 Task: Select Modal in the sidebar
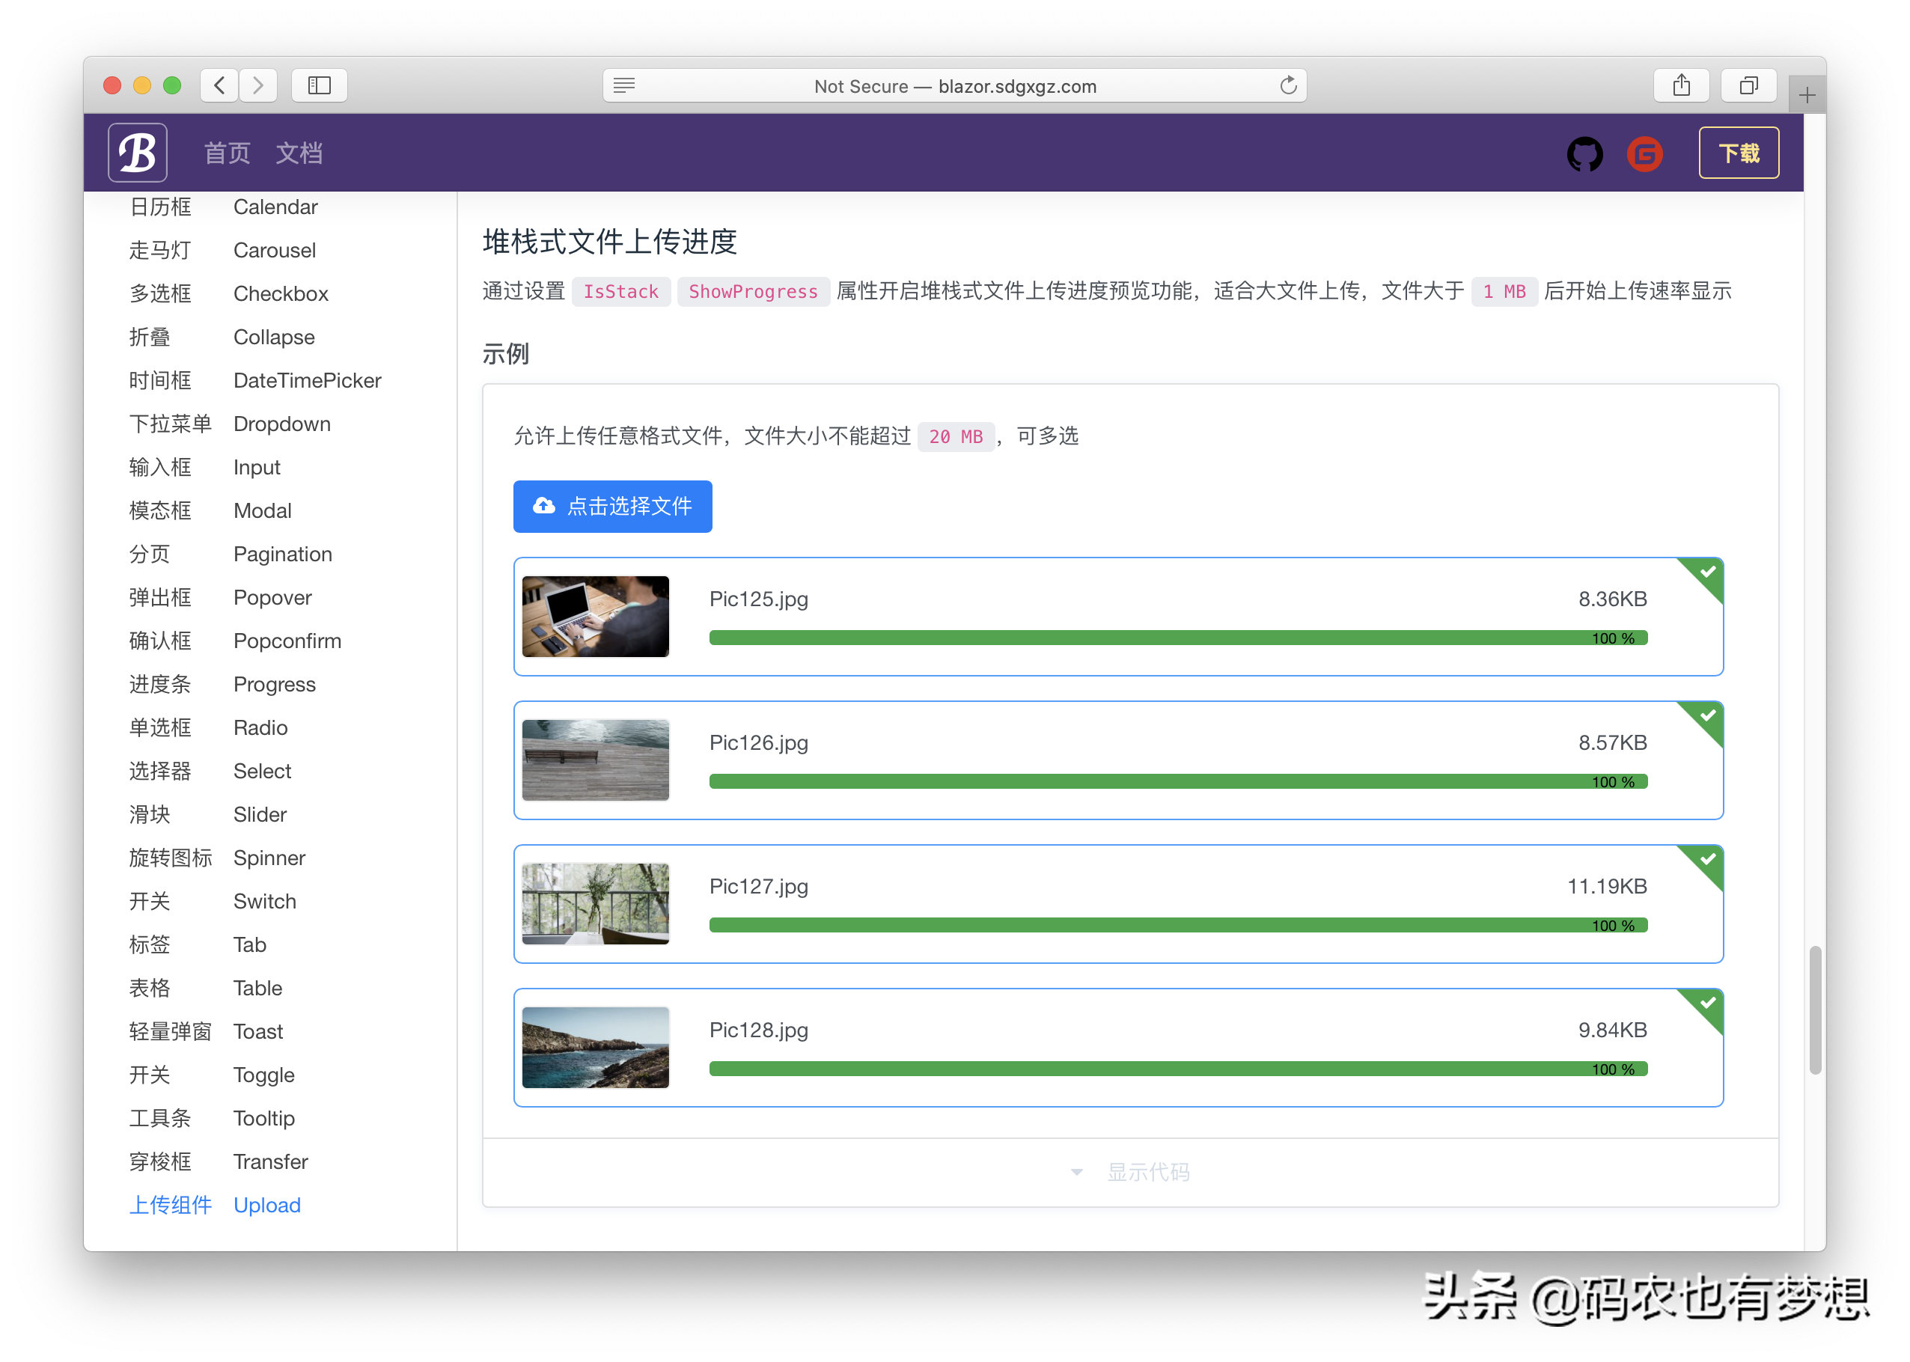263,510
